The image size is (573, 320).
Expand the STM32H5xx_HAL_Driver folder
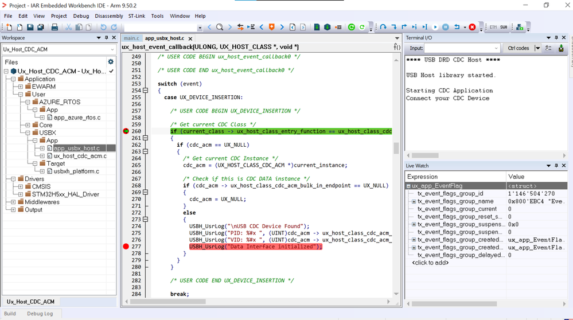(21, 194)
